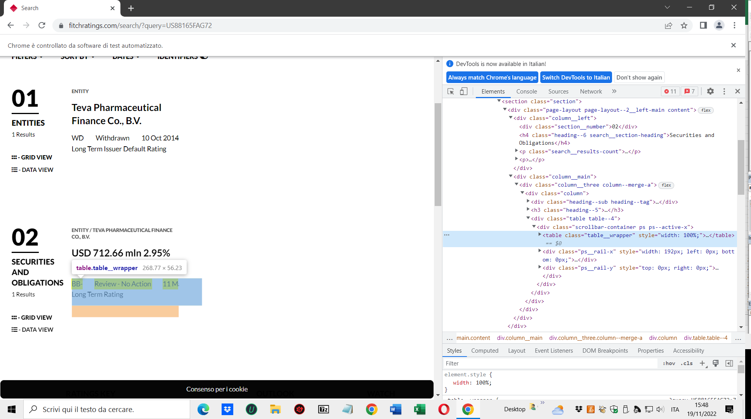Launch Microsoft Edge from the taskbar
The image size is (751, 419).
pyautogui.click(x=203, y=409)
